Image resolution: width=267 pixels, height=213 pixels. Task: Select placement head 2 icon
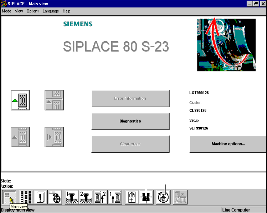86,197
